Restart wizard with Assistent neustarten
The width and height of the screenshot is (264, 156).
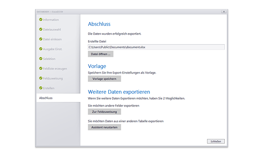(104, 127)
